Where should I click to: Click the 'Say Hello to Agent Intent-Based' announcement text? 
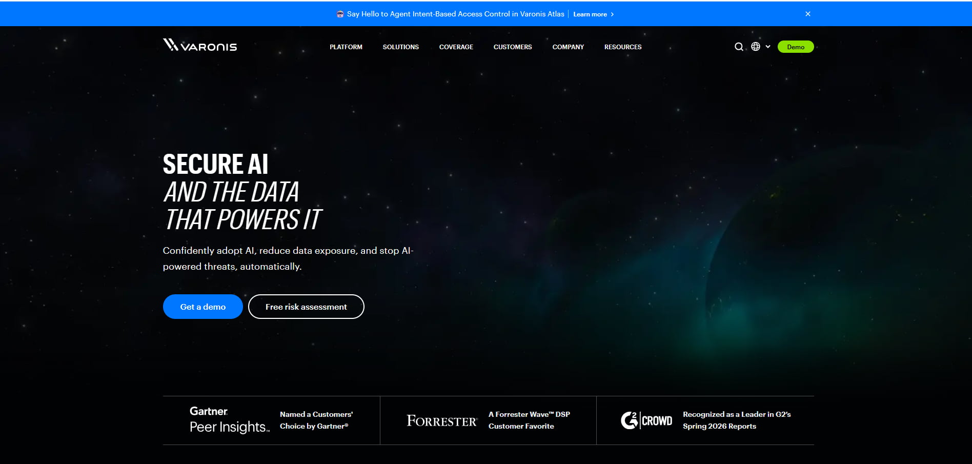click(x=455, y=14)
